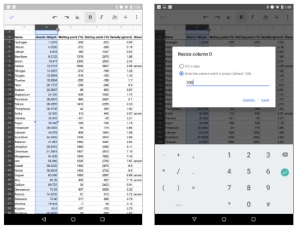Tap the 1 key on the keyboard
The height and width of the screenshot is (229, 298).
coord(229,155)
